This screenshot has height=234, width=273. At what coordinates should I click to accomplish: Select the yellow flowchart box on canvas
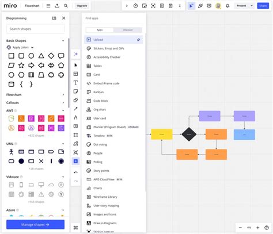(x=162, y=134)
